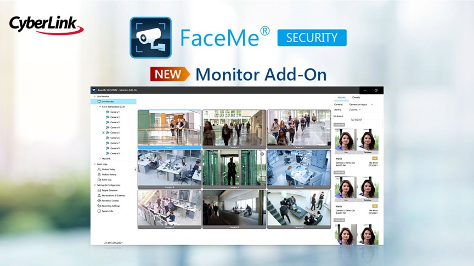Viewport: 474px width, 266px height.
Task: Click the 36 Alarms count label
Action: 338,116
